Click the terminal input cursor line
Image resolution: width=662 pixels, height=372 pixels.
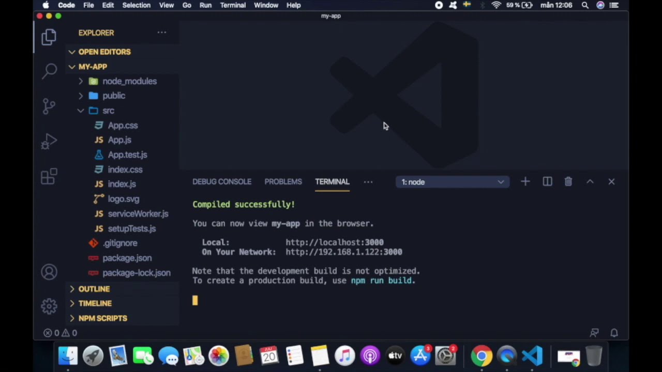[x=195, y=300]
